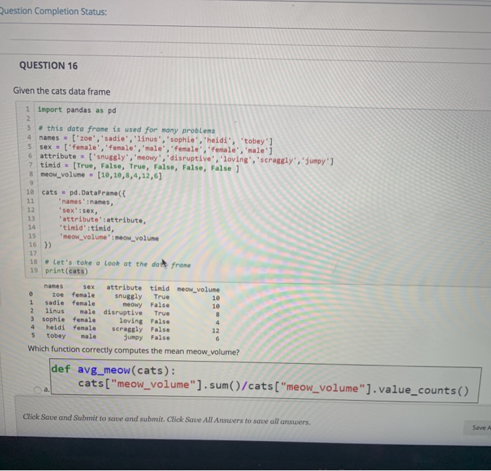Click the 'meow_volume' column header in output
This screenshot has width=491, height=471.
(x=199, y=289)
